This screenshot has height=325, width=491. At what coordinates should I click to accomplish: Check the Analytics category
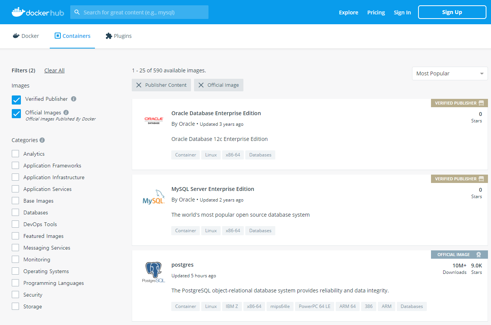(x=15, y=154)
